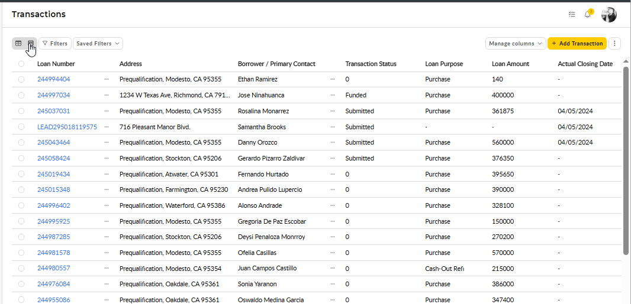Click Add Transaction button

[577, 43]
